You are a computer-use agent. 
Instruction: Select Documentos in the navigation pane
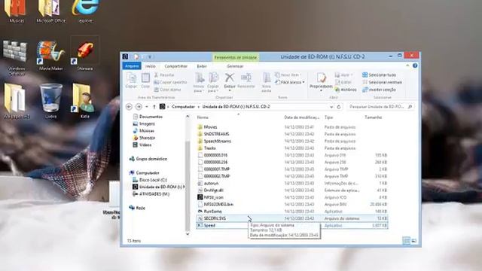point(148,117)
